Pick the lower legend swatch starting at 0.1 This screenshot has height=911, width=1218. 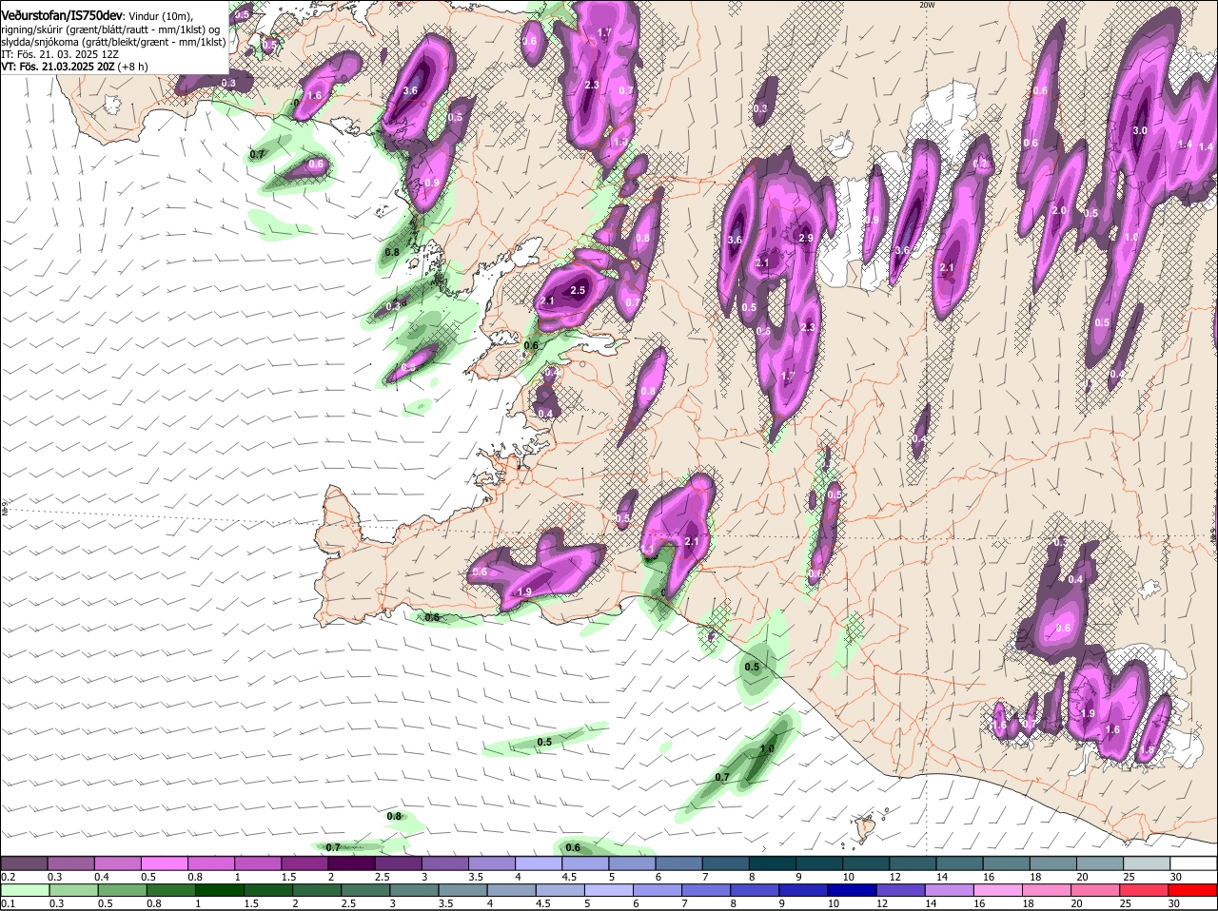point(24,890)
